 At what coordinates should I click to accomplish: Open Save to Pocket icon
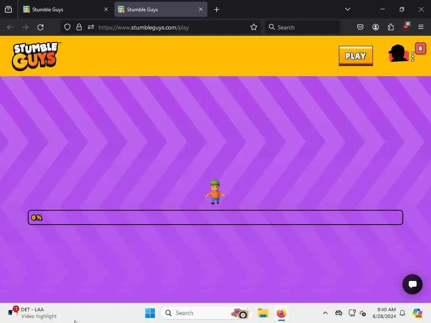(360, 27)
